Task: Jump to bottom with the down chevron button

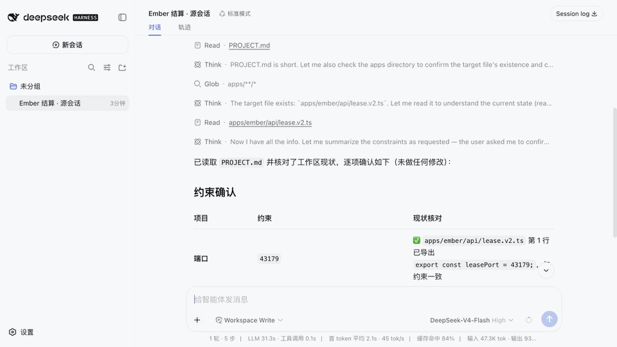Action: tap(546, 271)
